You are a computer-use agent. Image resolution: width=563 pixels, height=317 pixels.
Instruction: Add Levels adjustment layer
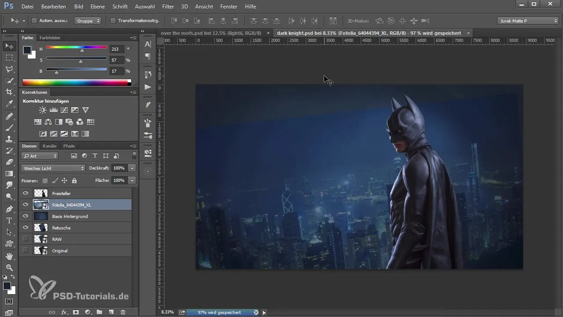53,110
